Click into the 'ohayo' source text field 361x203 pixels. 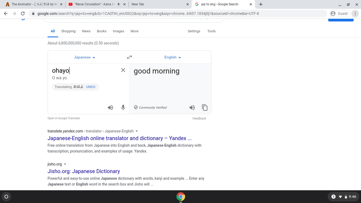tap(85, 71)
